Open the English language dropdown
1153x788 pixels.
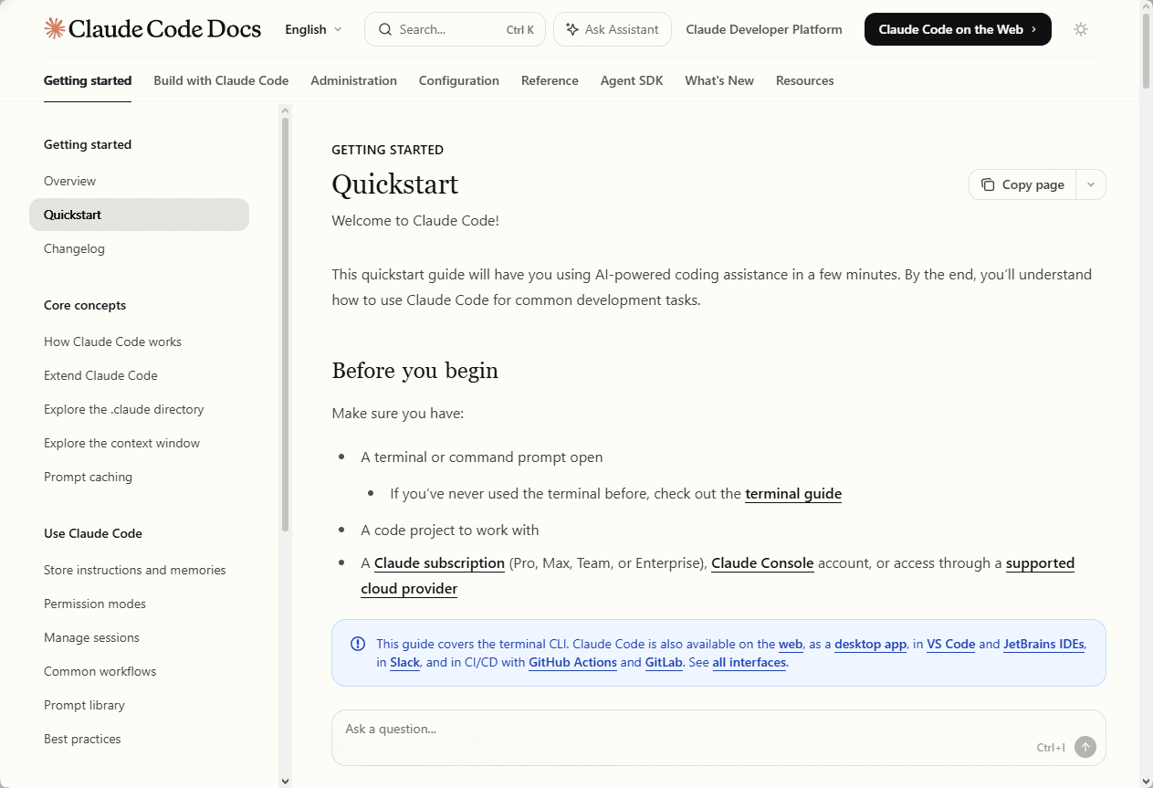pos(313,29)
